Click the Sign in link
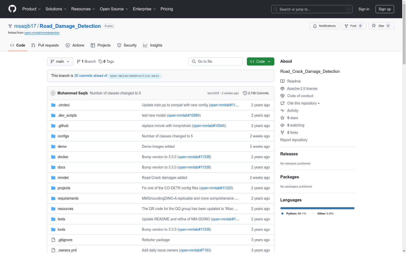406x253 pixels. [364, 9]
